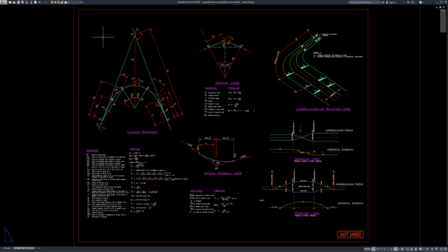
Task: Add a new layout with plus button
Action: tap(39, 248)
